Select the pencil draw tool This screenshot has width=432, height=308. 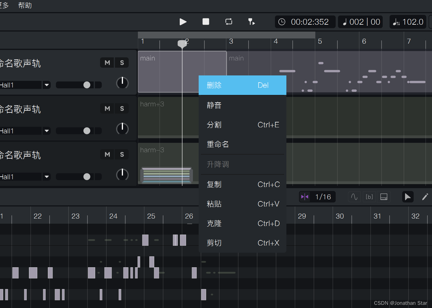pos(425,197)
